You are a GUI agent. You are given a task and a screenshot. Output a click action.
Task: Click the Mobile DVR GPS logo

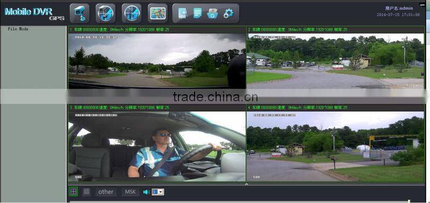click(x=34, y=14)
